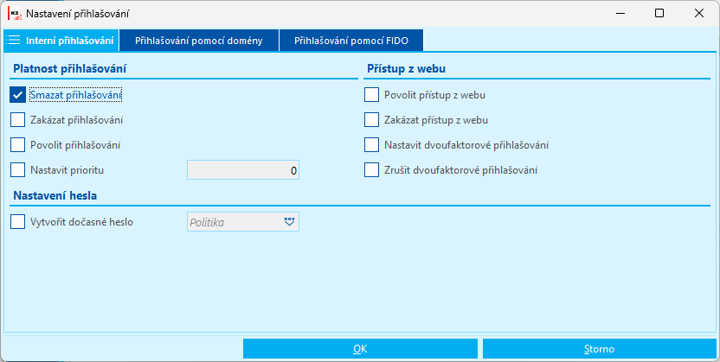The height and width of the screenshot is (362, 720).
Task: Enable Povolit přístup z webu
Action: pos(372,95)
